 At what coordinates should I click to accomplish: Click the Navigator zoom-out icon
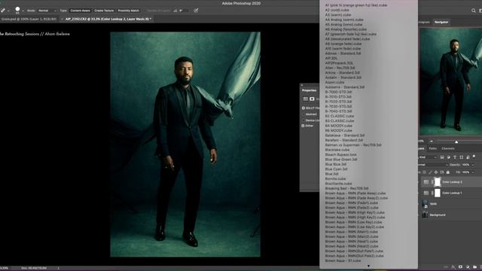tap(431, 142)
